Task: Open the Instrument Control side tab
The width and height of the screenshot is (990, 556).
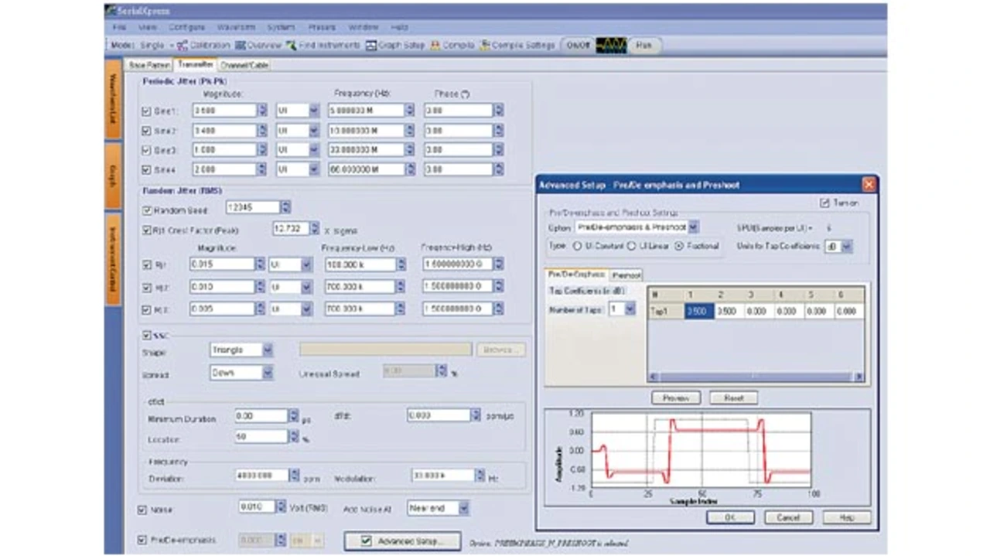Action: [112, 259]
